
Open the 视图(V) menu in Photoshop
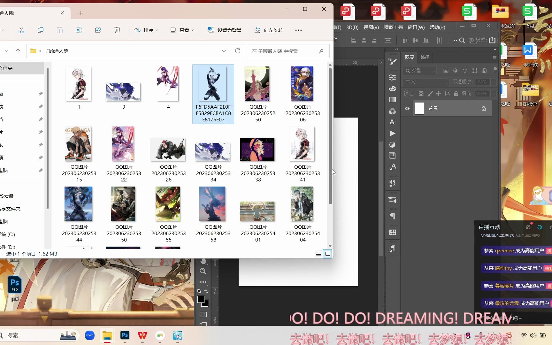click(371, 27)
